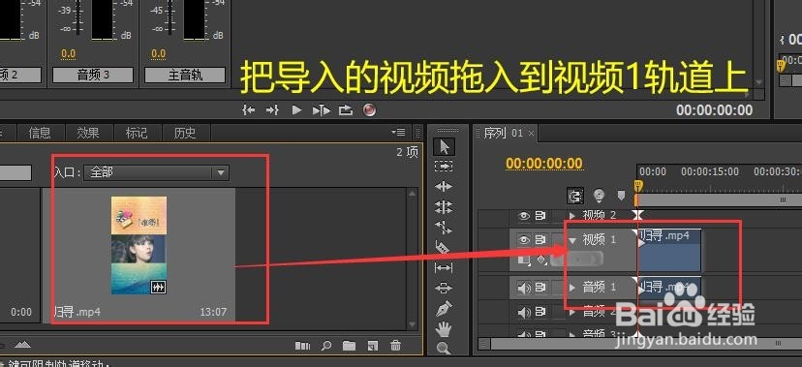Toggle sync lock on 视频 2 track
This screenshot has width=802, height=367.
point(540,216)
